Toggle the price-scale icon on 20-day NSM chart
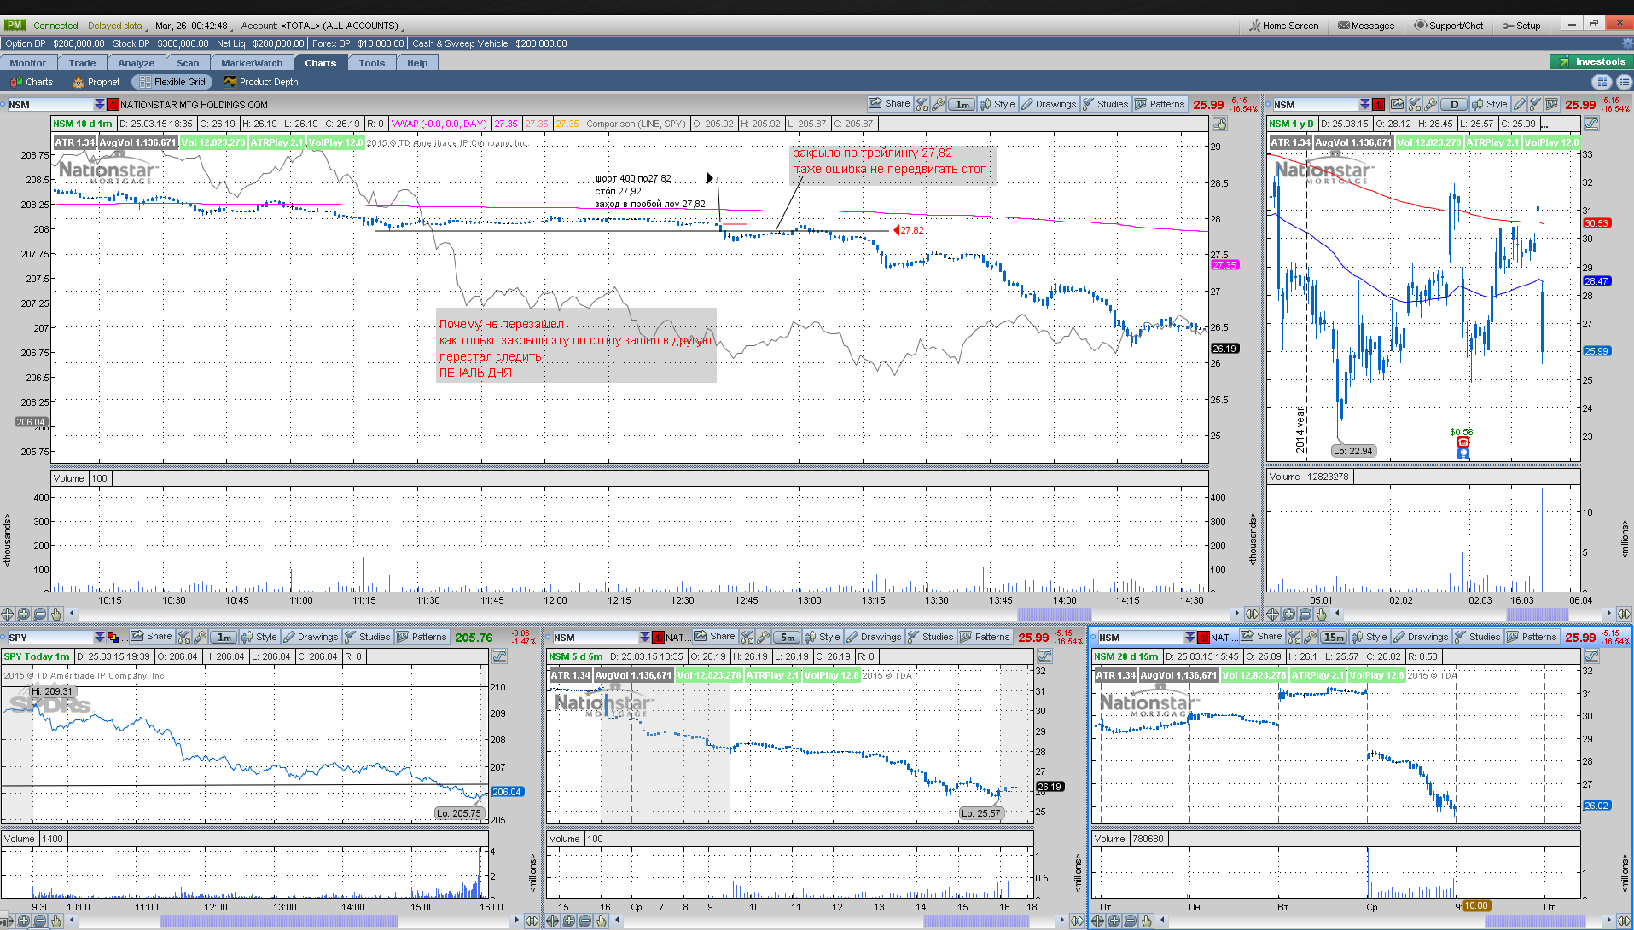Image resolution: width=1634 pixels, height=930 pixels. 1591,656
